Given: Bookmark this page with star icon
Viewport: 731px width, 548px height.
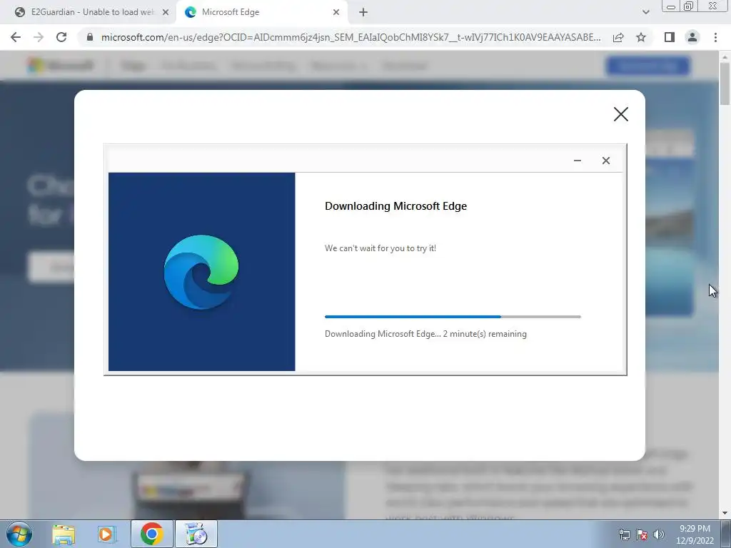Looking at the screenshot, I should coord(641,37).
